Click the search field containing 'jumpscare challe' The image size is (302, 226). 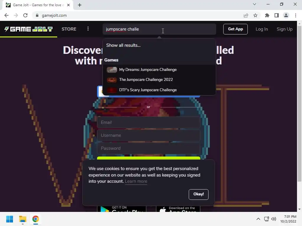point(159,29)
